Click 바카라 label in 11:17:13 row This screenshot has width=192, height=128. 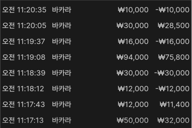62,120
